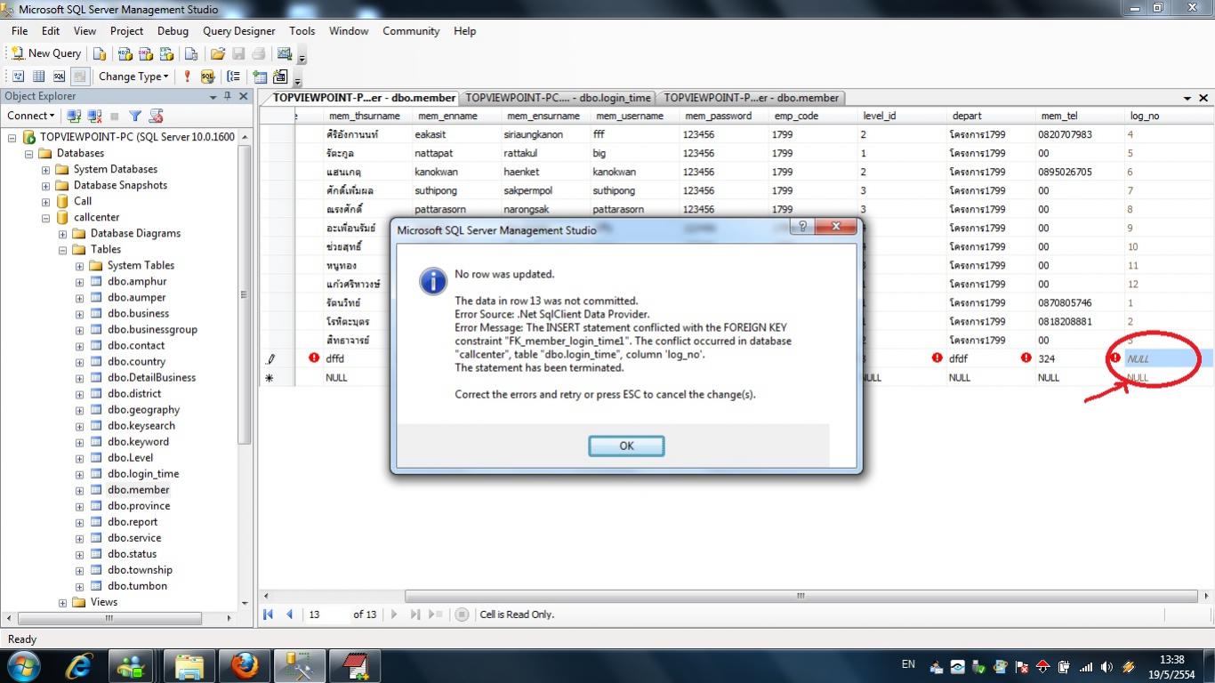
Task: Open the Connect dropdown in Object Explorer
Action: 30,116
